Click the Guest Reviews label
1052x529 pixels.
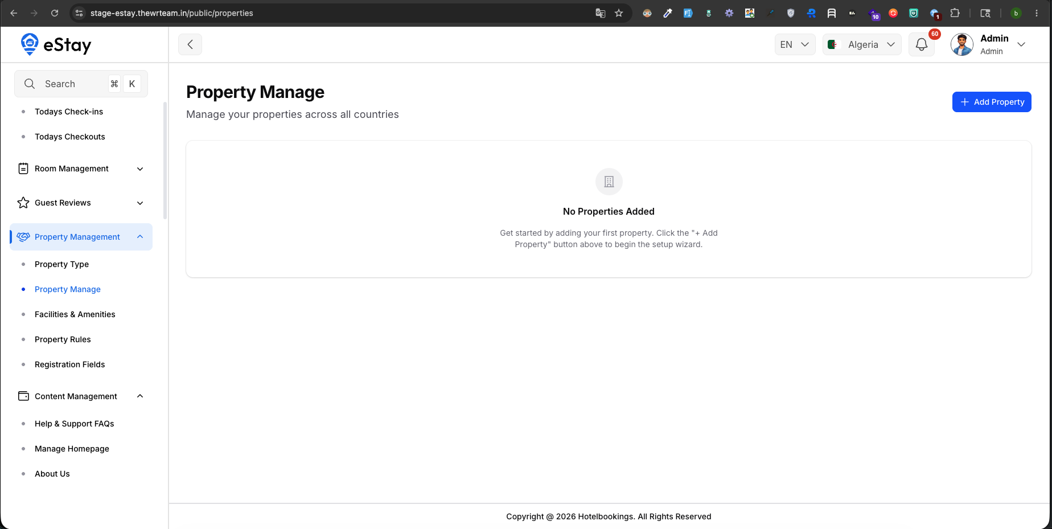(x=63, y=203)
